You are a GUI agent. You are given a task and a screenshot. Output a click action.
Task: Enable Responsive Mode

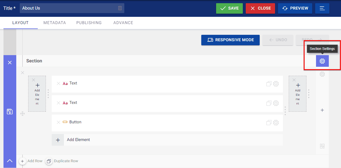coord(231,40)
